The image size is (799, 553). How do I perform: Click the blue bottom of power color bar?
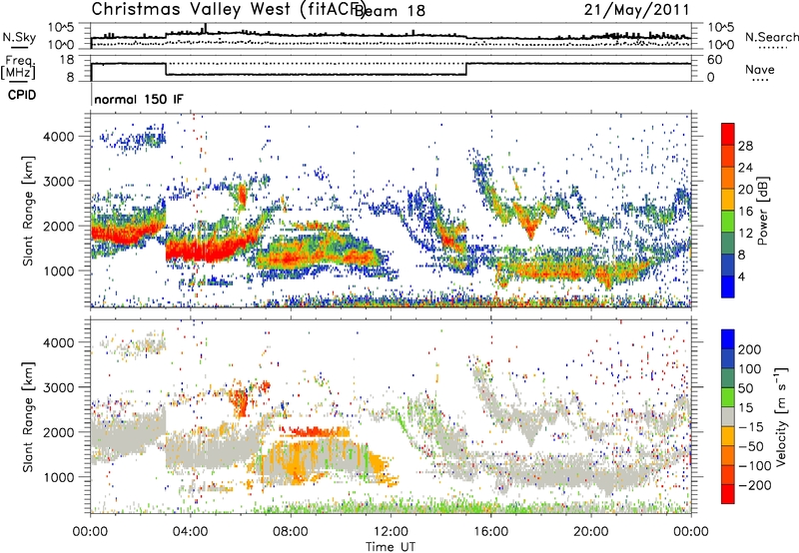click(x=728, y=287)
